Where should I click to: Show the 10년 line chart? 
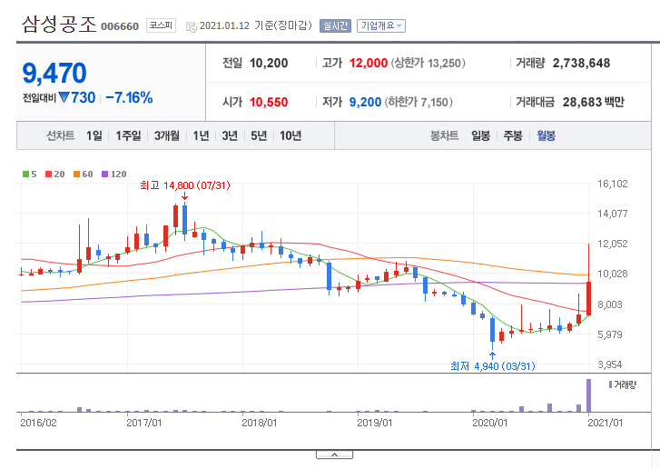point(291,135)
